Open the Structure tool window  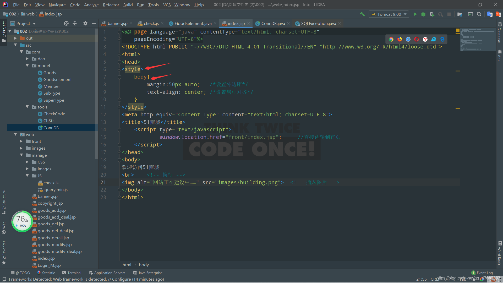click(4, 202)
